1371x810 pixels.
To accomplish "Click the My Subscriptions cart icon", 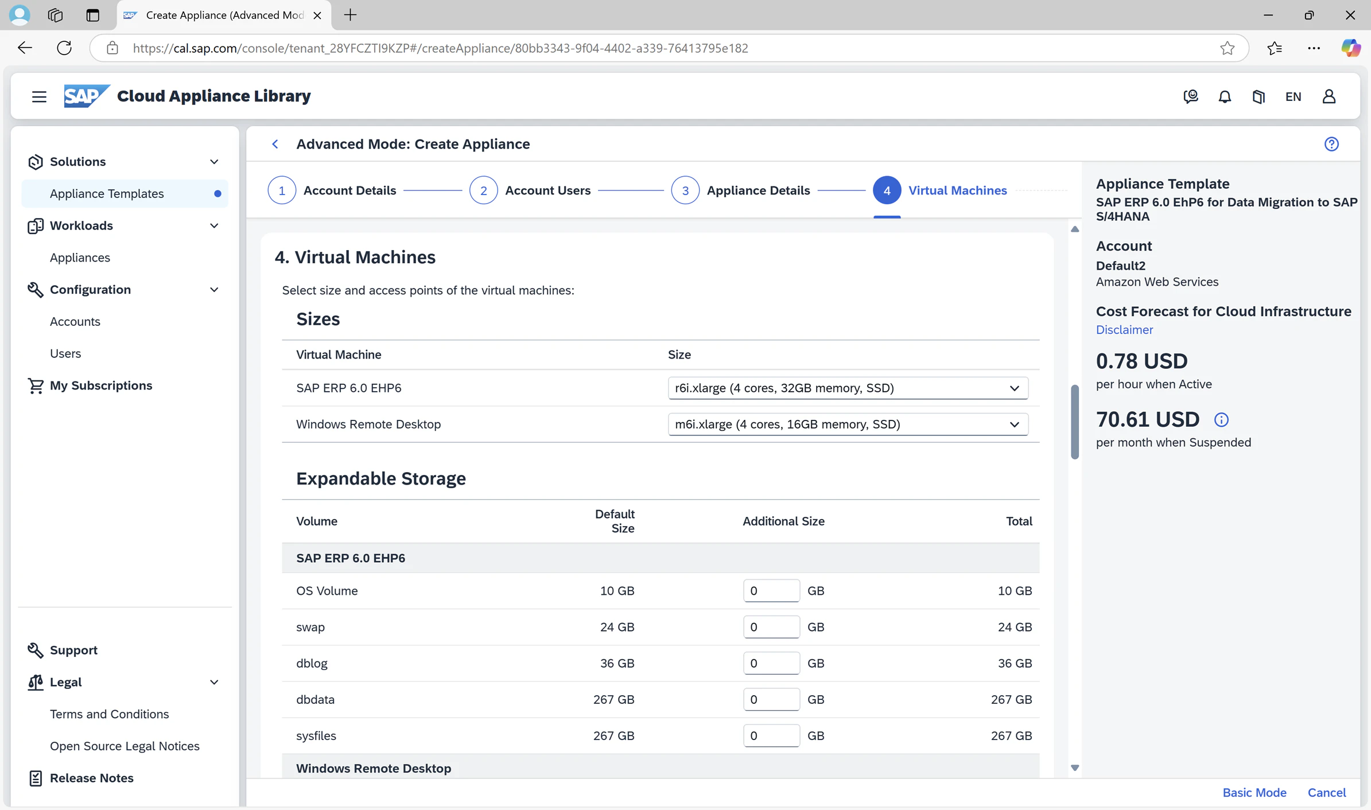I will pyautogui.click(x=36, y=385).
